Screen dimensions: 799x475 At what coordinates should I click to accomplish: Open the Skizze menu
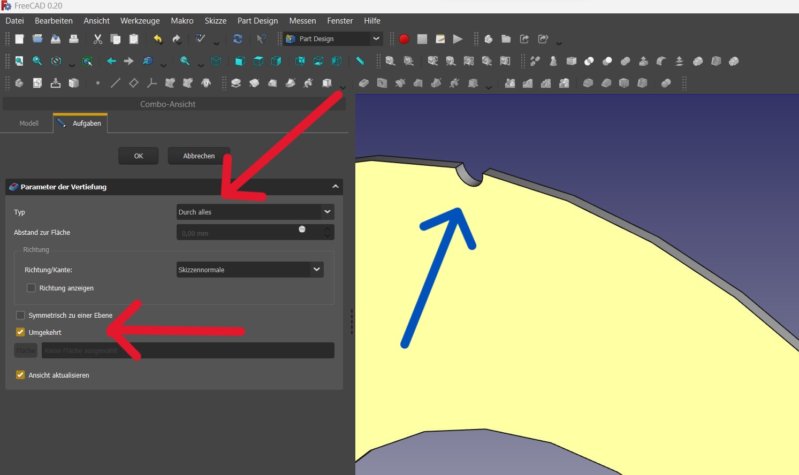click(215, 21)
